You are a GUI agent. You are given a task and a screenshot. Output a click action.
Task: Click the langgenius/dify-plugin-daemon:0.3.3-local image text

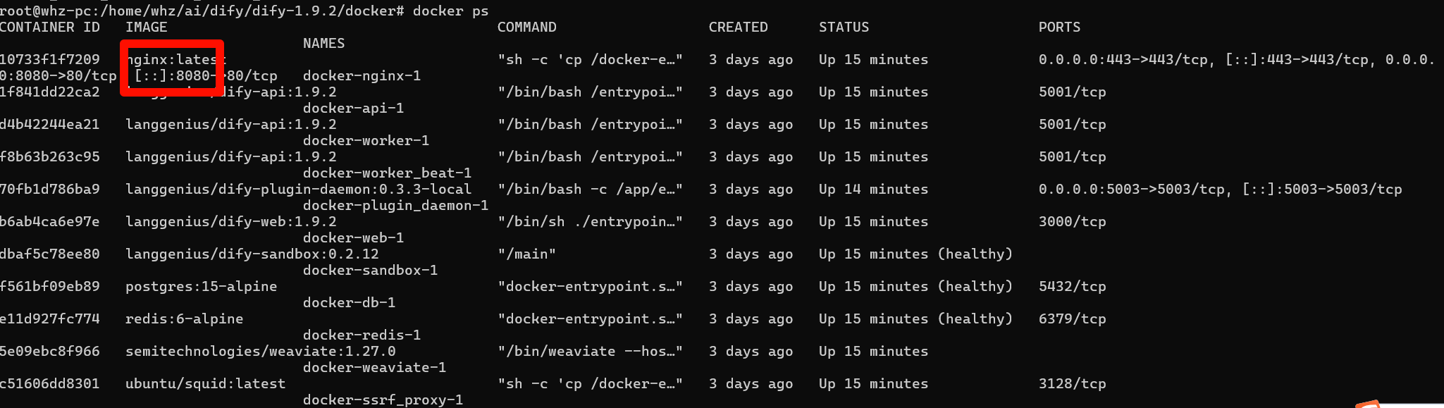pos(298,190)
